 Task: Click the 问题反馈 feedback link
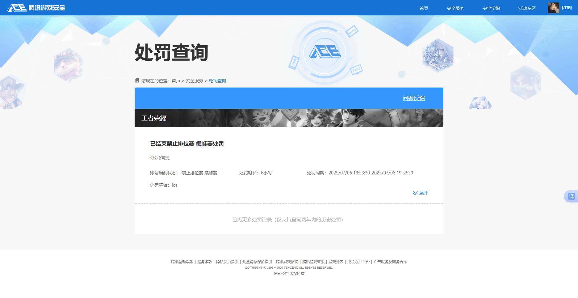tap(413, 98)
